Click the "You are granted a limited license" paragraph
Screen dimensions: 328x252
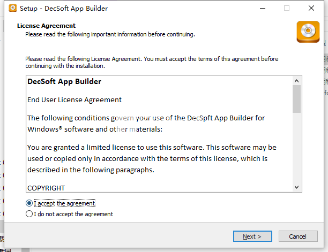tap(152, 159)
